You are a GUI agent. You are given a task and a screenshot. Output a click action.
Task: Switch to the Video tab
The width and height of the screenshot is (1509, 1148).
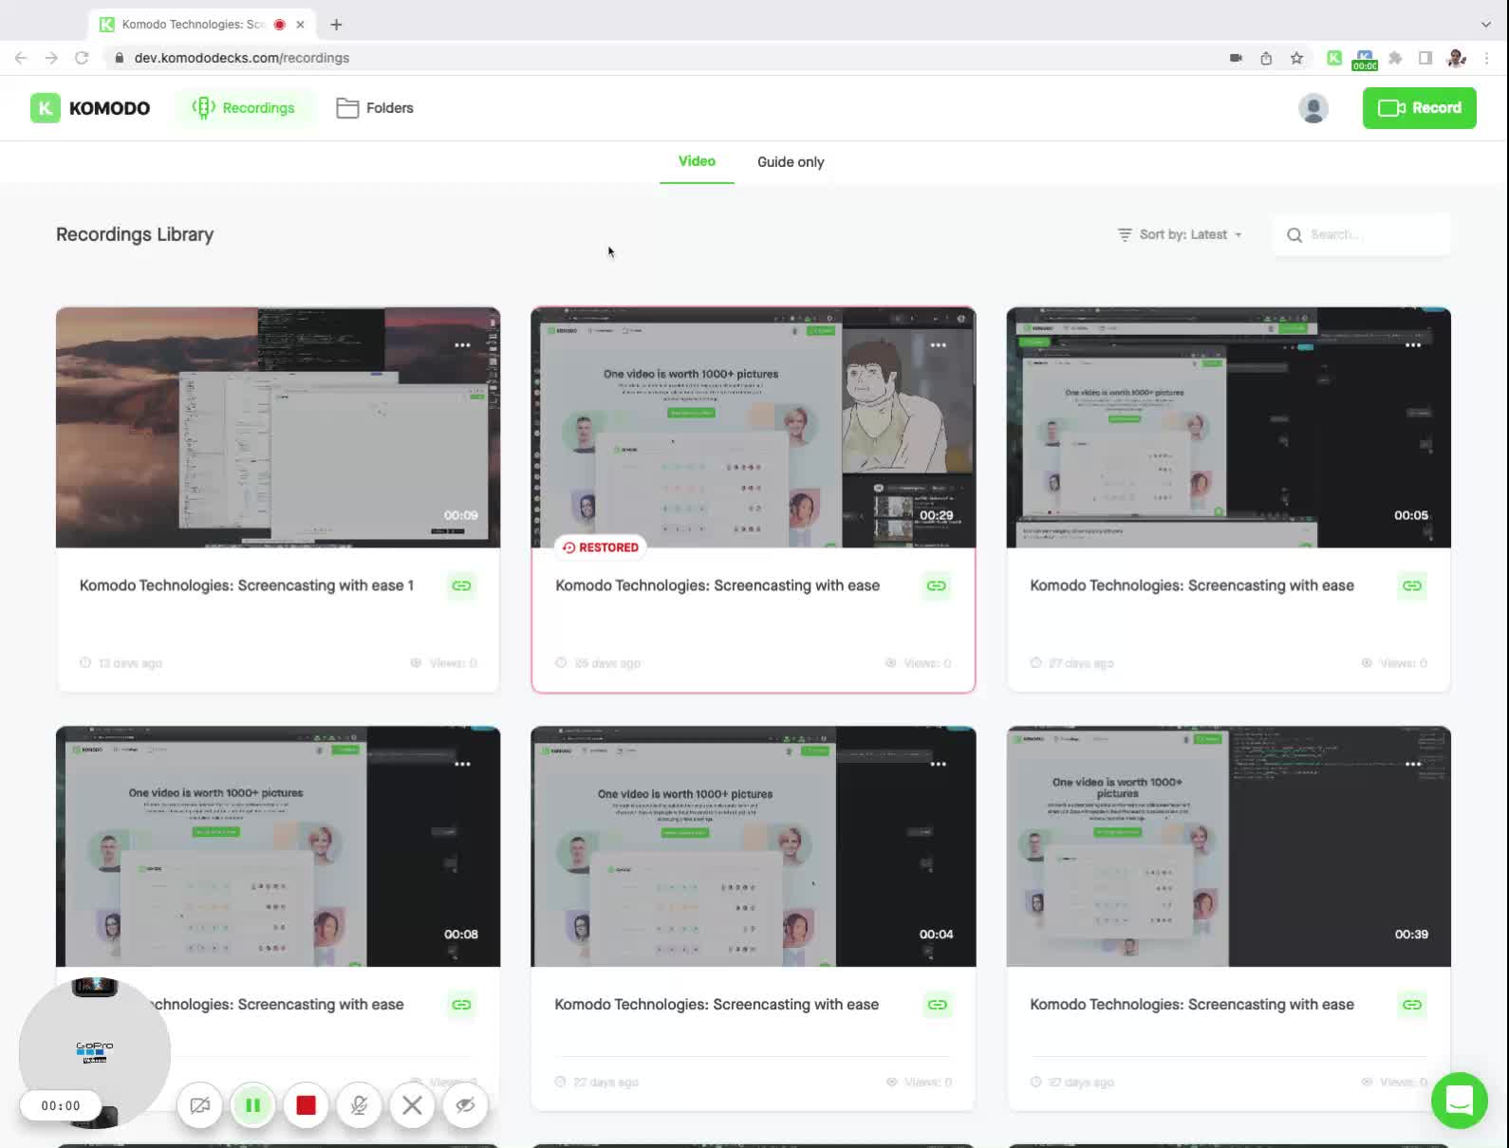tap(697, 161)
